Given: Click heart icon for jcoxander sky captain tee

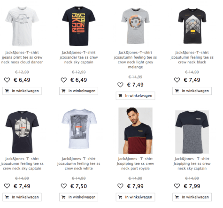Looking at the screenshot, I should click(64, 80).
